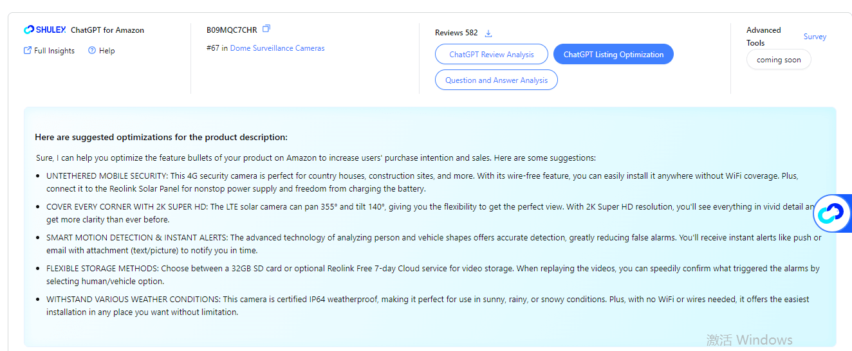Screen dimensions: 852x351
Task: Open the floating SHULEX widget icon
Action: pos(833,214)
